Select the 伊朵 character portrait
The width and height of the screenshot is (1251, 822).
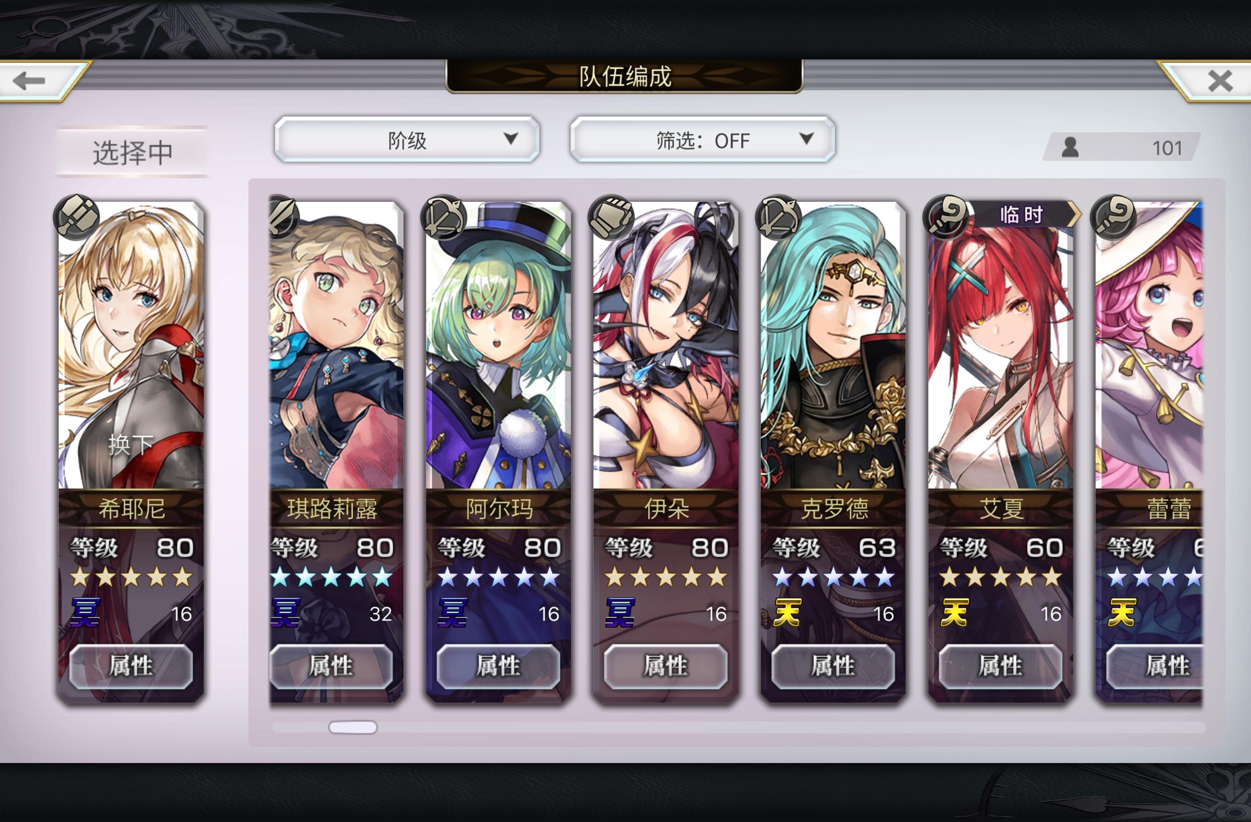pyautogui.click(x=666, y=347)
